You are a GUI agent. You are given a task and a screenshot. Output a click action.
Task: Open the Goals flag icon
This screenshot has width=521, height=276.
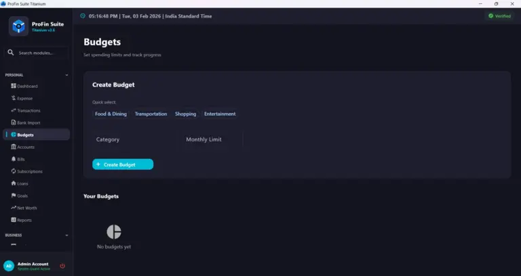point(14,195)
